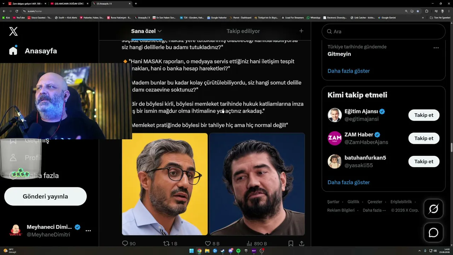Viewport: 453px width, 255px height.
Task: Reply to the post via comment icon
Action: (125, 243)
